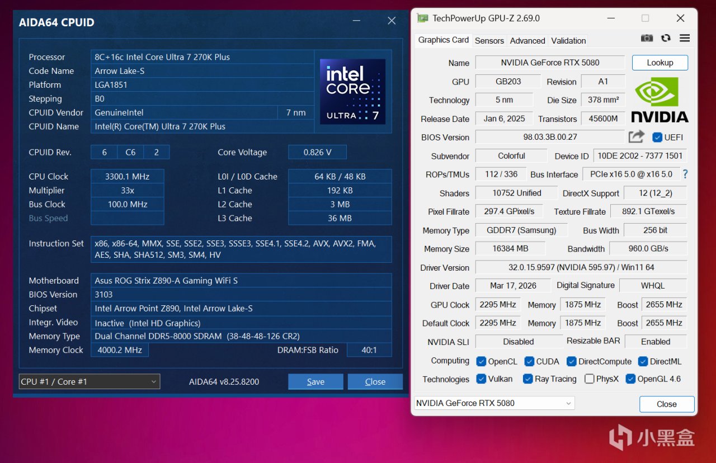This screenshot has height=463, width=716.
Task: Click the GPU-Z title bar app icon
Action: 423,18
